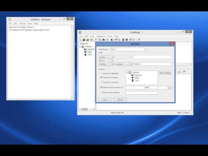Toggle Transfer to category checkbox
208x156 pixels.
point(101,77)
